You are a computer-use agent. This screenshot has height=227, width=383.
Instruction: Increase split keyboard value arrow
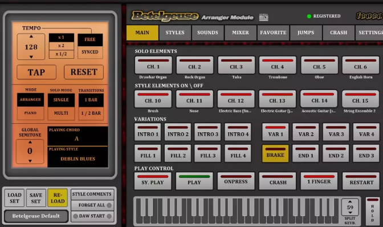coord(350,201)
